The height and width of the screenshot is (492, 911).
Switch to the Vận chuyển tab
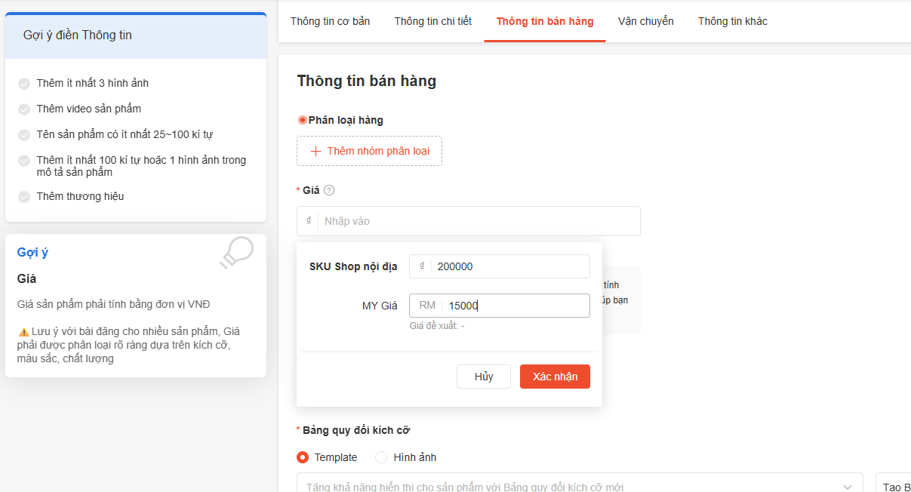(645, 21)
